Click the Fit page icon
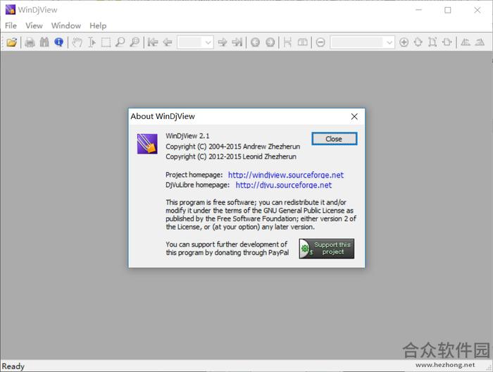 [x=418, y=42]
